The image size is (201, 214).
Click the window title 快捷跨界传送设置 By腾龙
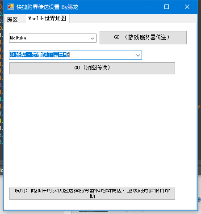tap(47, 7)
